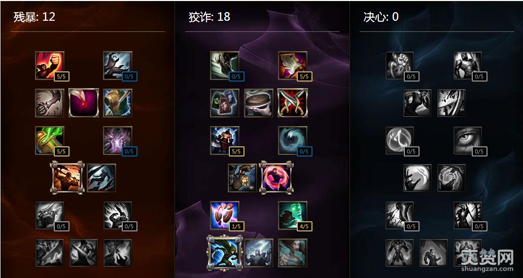This screenshot has width=523, height=278.
Task: Choose the framed Bounty Hunter axe mastery
Action: click(67, 177)
